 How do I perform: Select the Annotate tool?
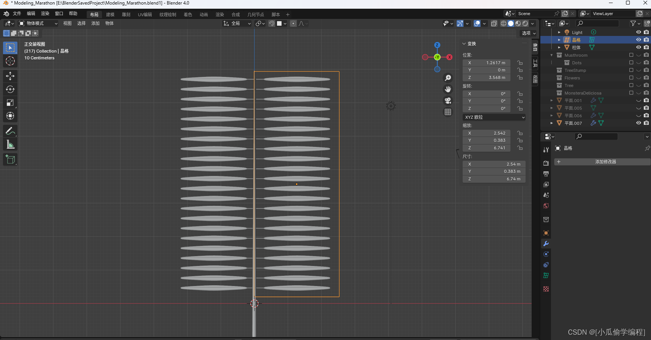[x=10, y=131]
